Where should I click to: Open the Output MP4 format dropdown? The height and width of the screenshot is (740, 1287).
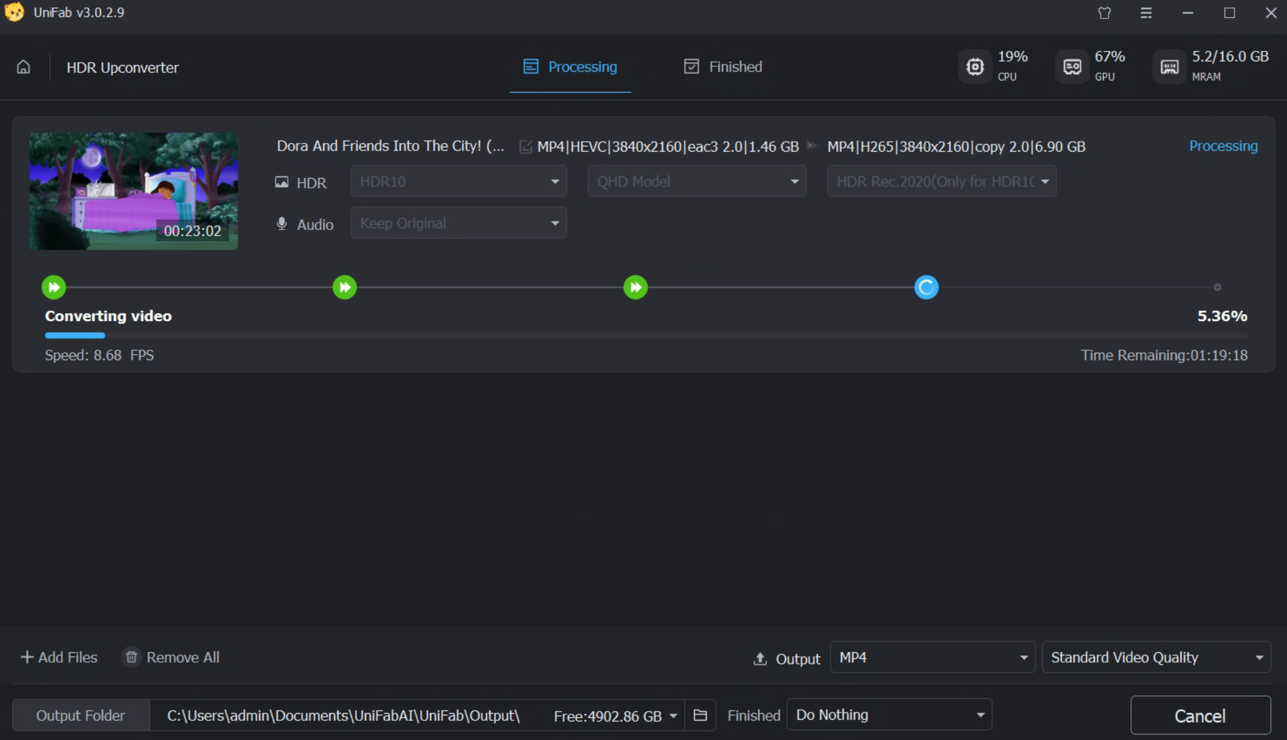point(932,658)
